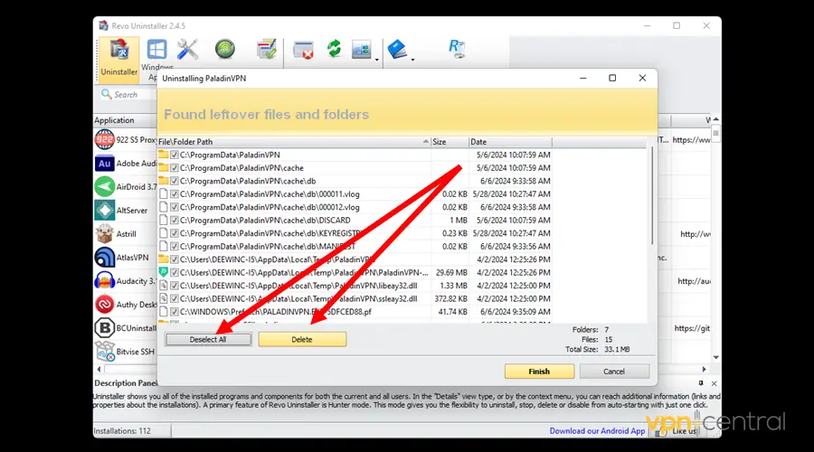Close the Description Panel
The image size is (814, 452).
click(714, 383)
